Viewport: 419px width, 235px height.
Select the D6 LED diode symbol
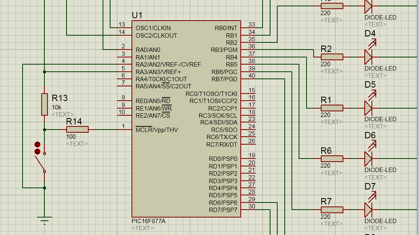369,159
